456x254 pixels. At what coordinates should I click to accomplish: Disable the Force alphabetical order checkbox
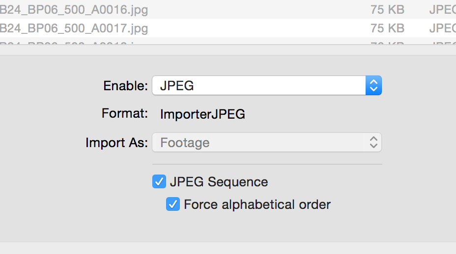tap(173, 204)
